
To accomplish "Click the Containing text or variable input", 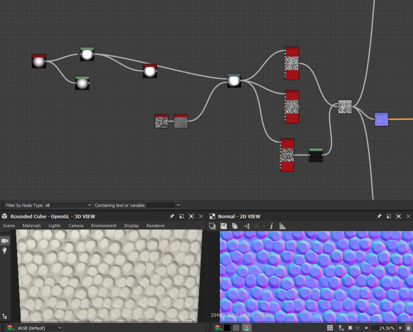I will [161, 205].
